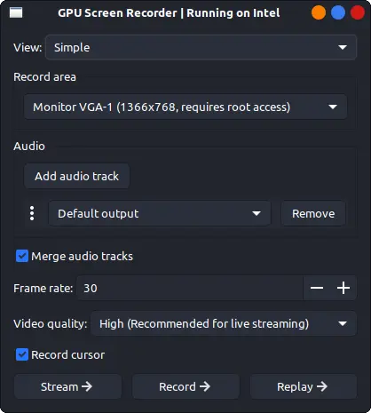The image size is (371, 413).
Task: Maximize the window with the blue button
Action: tap(338, 12)
